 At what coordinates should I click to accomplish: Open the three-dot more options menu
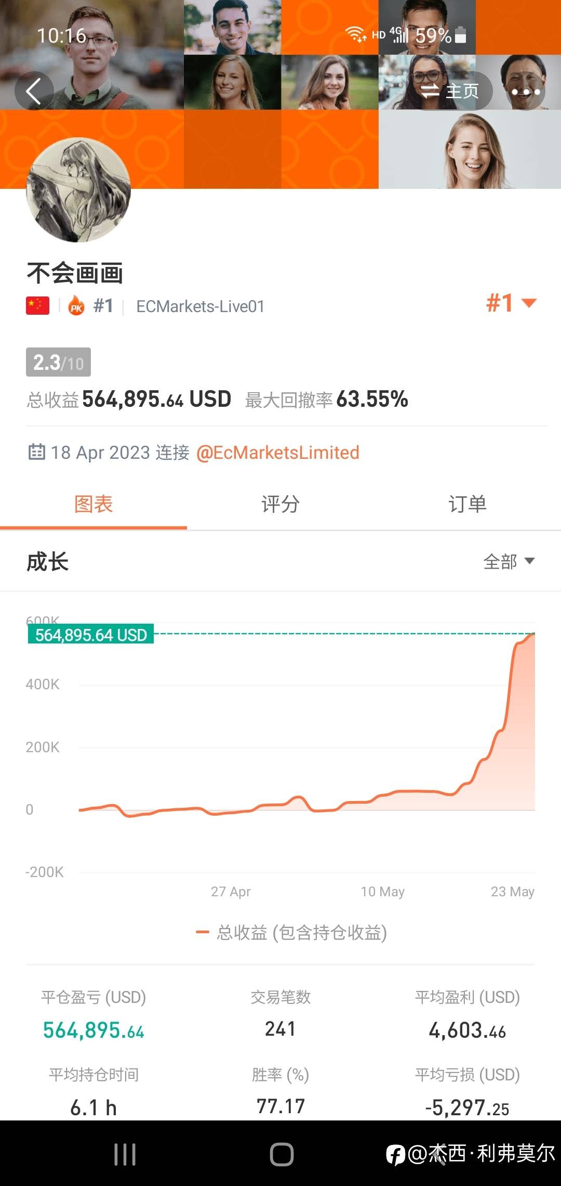[526, 92]
